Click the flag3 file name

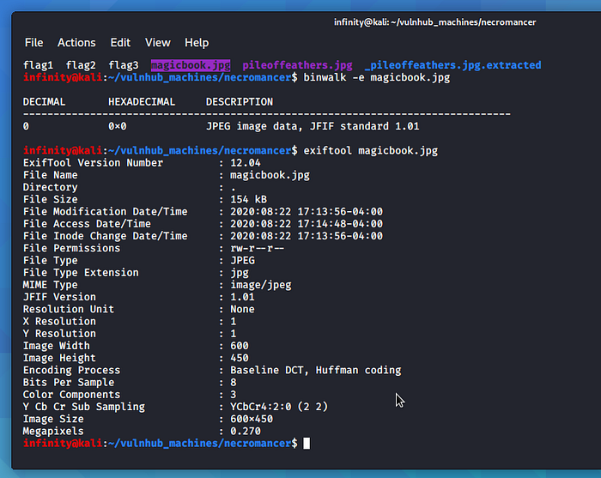point(124,65)
